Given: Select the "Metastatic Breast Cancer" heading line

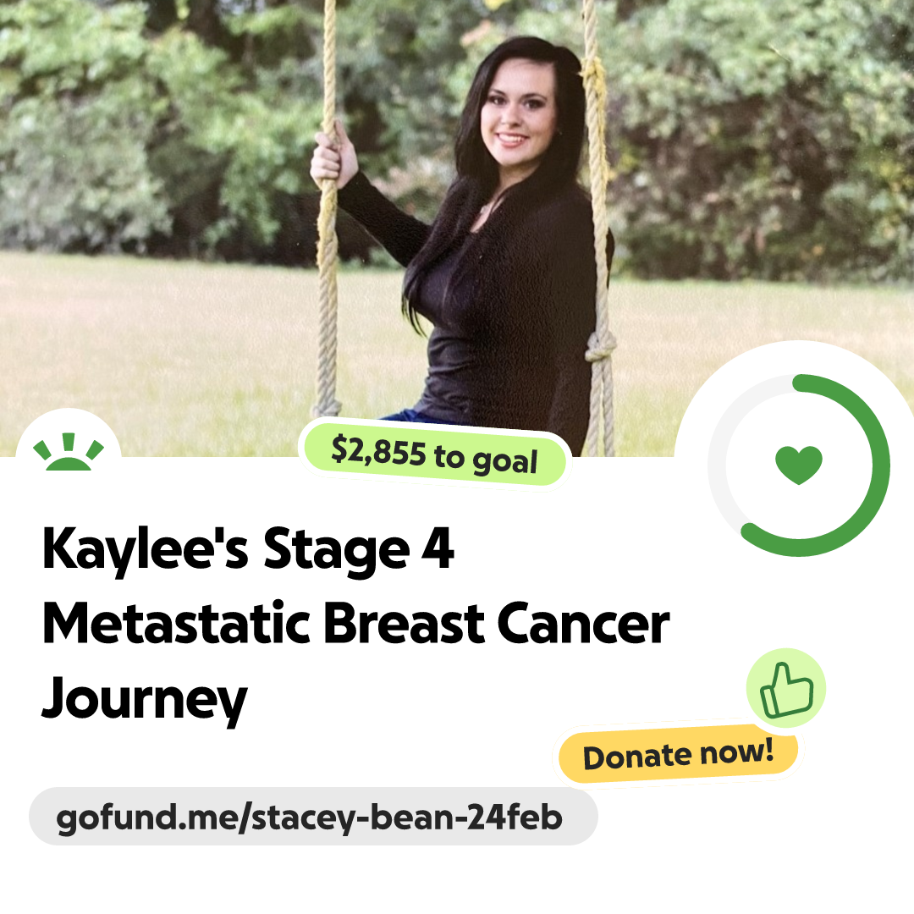Looking at the screenshot, I should [356, 625].
